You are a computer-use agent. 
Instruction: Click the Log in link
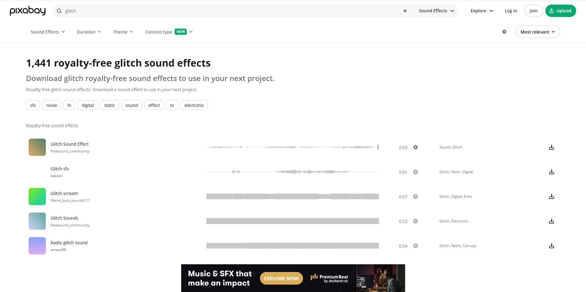tap(511, 10)
